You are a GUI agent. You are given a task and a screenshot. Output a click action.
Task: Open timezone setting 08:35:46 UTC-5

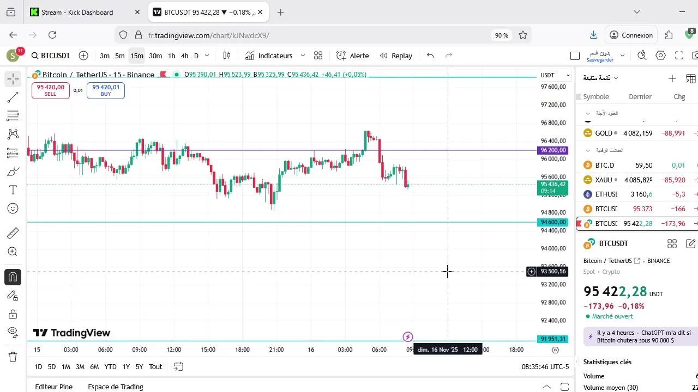click(x=545, y=366)
